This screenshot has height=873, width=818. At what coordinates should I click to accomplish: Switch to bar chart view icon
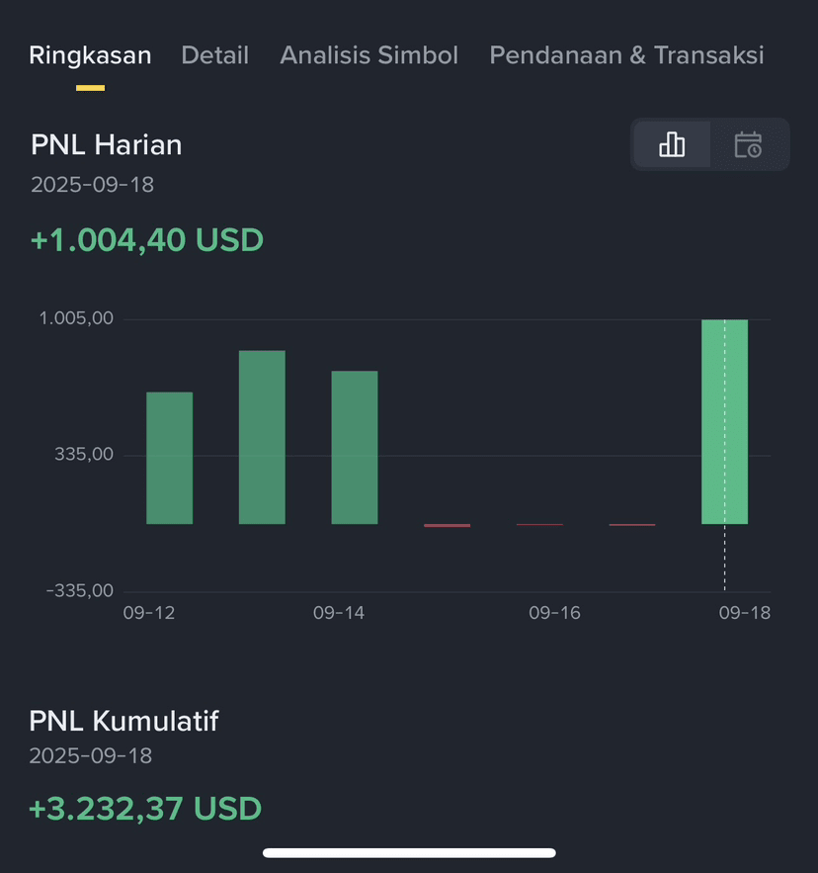point(672,144)
